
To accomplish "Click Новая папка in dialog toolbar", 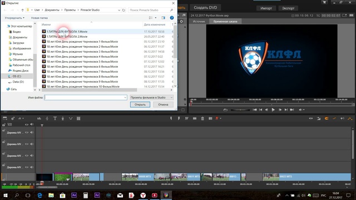I will [x=39, y=18].
